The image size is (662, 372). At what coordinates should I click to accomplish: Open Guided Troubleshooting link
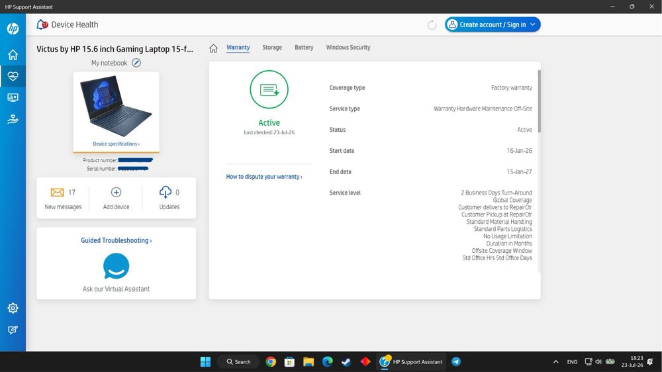pyautogui.click(x=116, y=240)
